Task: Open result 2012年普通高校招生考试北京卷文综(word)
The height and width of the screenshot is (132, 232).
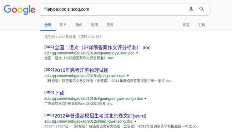Action: pos(100,116)
